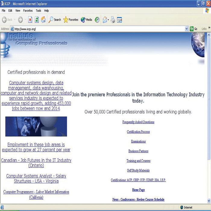Open the Favorites menu
The image size is (211, 211).
click(28, 11)
